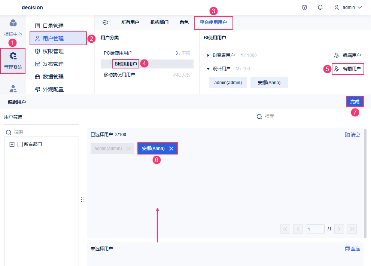Screen dimensions: 371x266
Task: Click the 完成 button
Action: (x=355, y=102)
